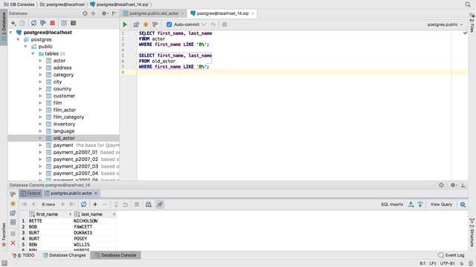This screenshot has width=476, height=267.
Task: Expand the payment table node
Action: [40, 145]
